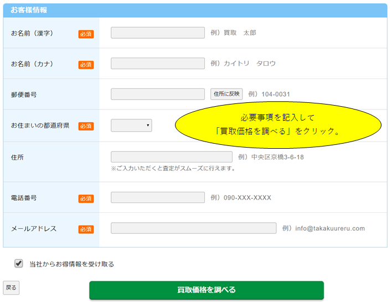Click the 住所 address input field

pos(172,157)
